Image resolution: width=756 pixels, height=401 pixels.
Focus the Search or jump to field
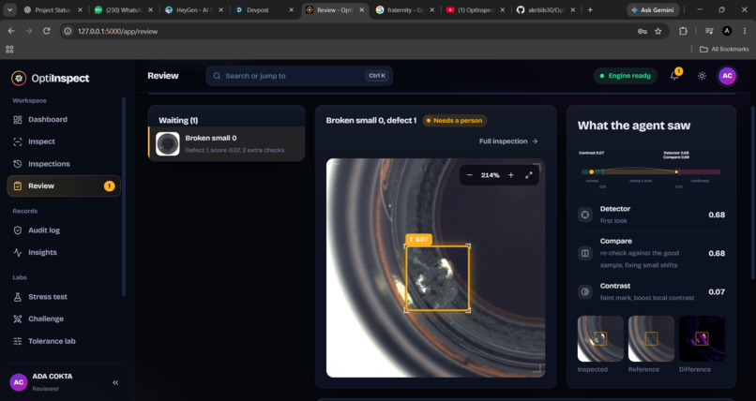pos(299,76)
